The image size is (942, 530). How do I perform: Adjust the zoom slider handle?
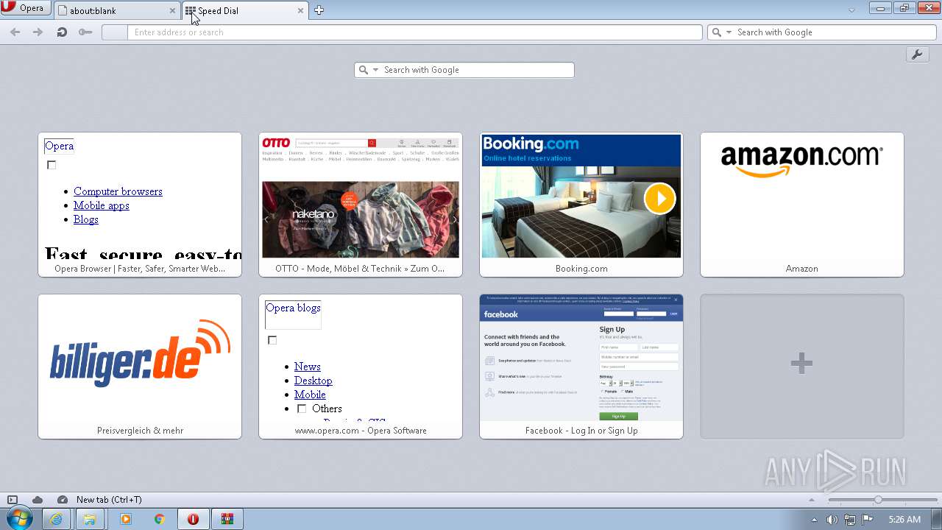point(878,500)
